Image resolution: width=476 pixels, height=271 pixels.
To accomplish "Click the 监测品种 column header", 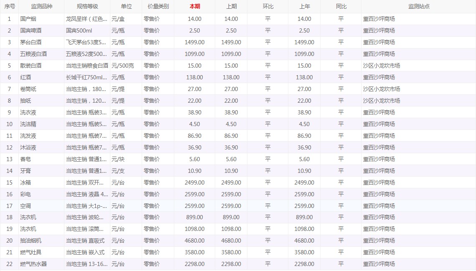I will click(x=41, y=6).
